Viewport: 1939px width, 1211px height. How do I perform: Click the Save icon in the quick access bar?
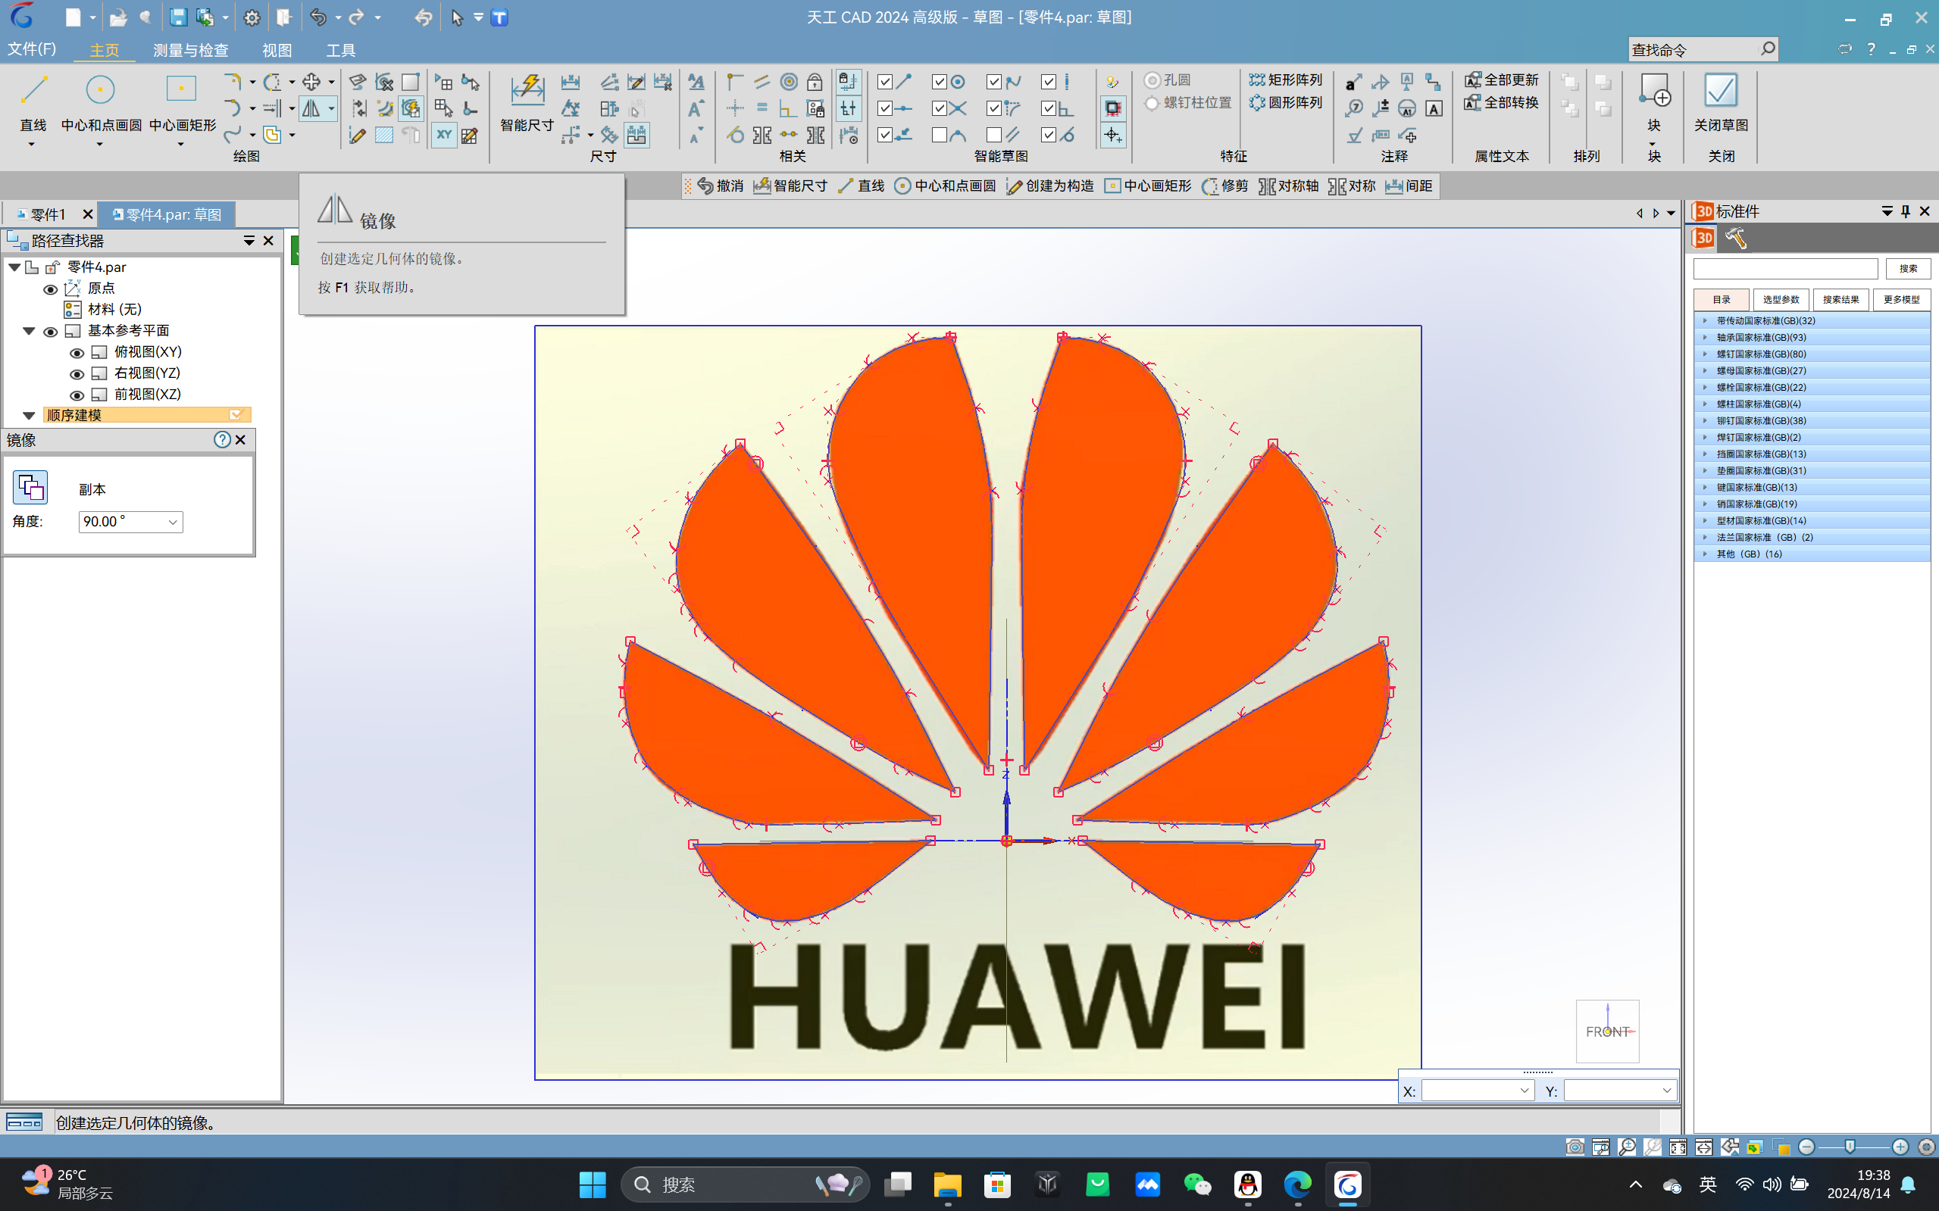pos(178,17)
